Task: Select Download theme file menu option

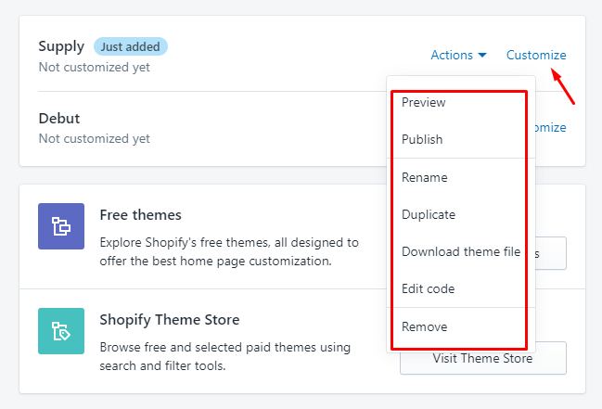Action: (x=461, y=251)
